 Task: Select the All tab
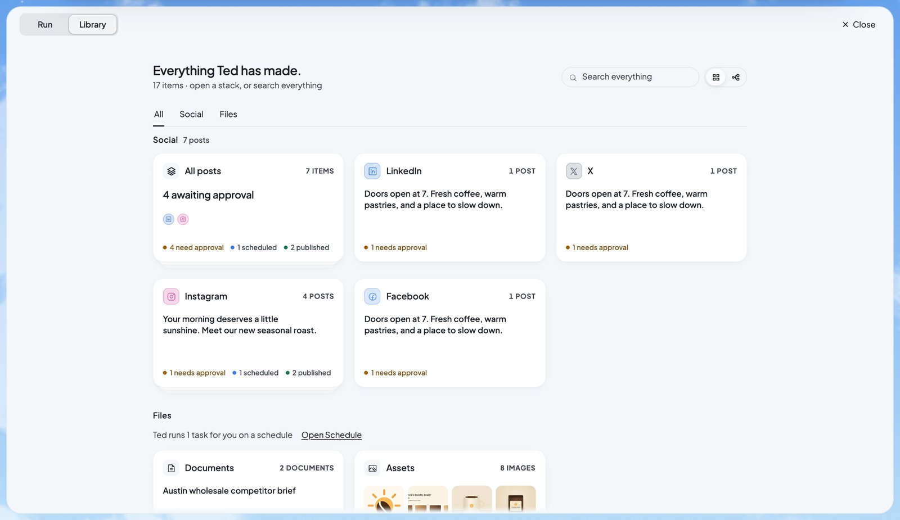tap(159, 114)
